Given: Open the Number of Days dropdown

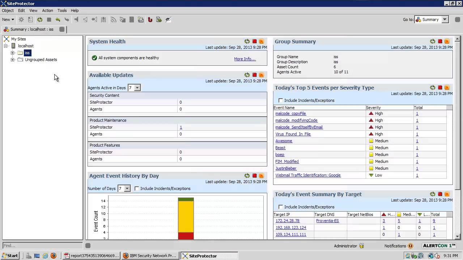Looking at the screenshot, I should click(x=127, y=188).
